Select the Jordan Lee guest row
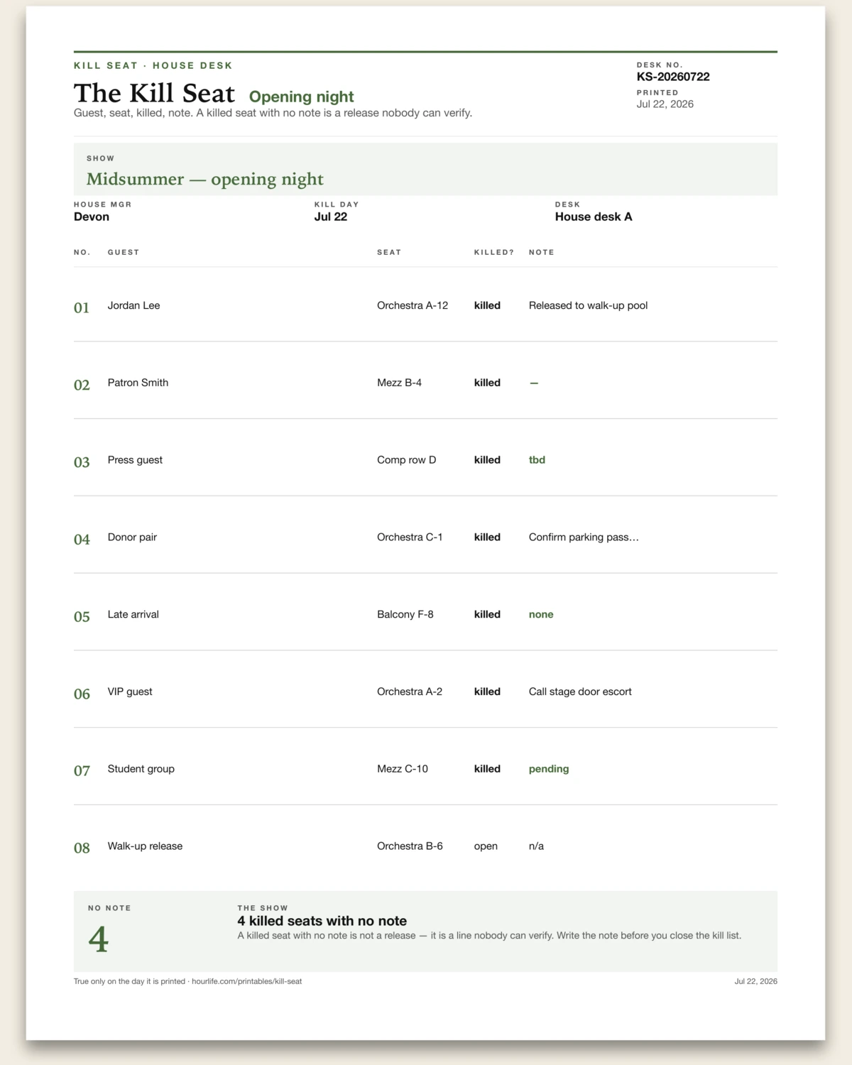Screen dimensions: 852x1065 click(425, 305)
